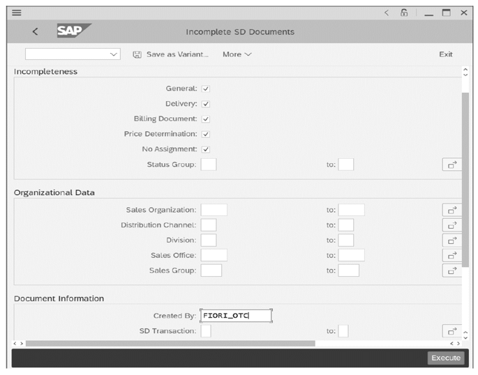
Task: Click the Incomplete SD Documents title
Action: (x=240, y=32)
